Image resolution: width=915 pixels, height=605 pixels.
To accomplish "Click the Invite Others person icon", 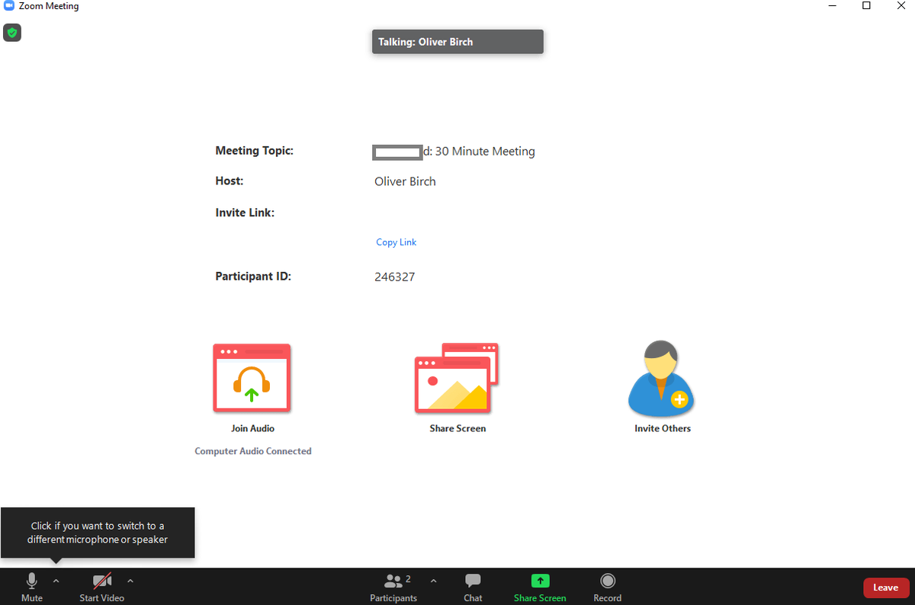I will (x=662, y=378).
